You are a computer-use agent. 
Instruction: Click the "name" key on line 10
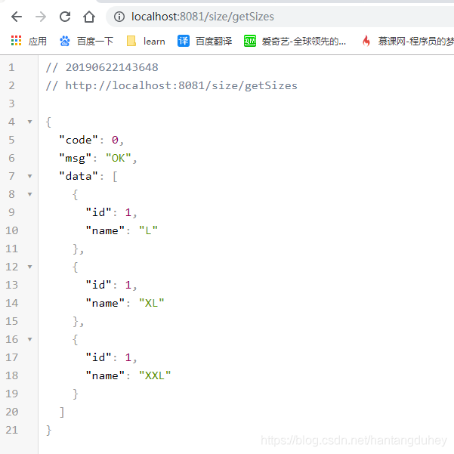[x=105, y=230]
